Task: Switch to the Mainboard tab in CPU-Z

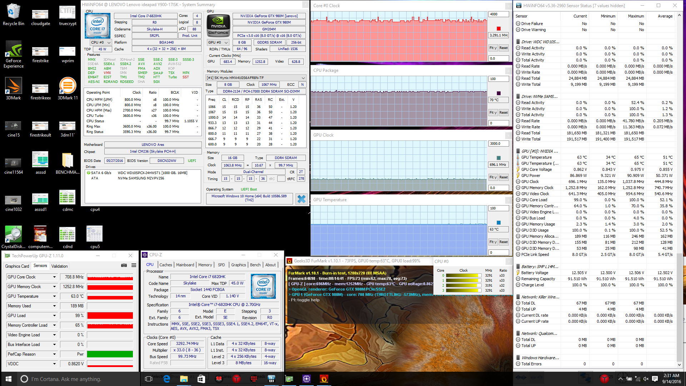Action: click(x=185, y=265)
